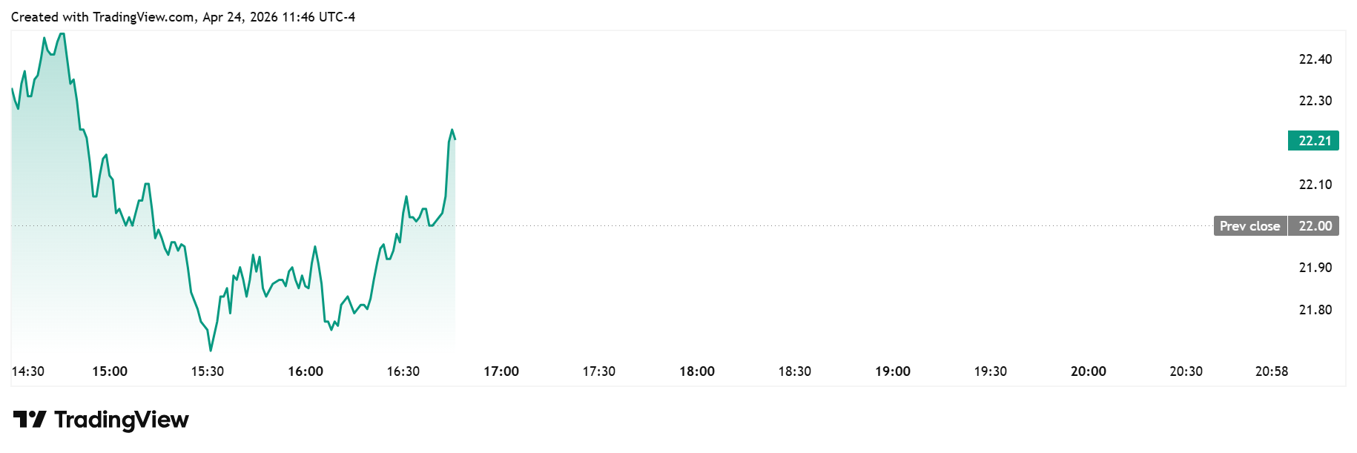
Task: Click the last data point of the price line
Action: 455,139
